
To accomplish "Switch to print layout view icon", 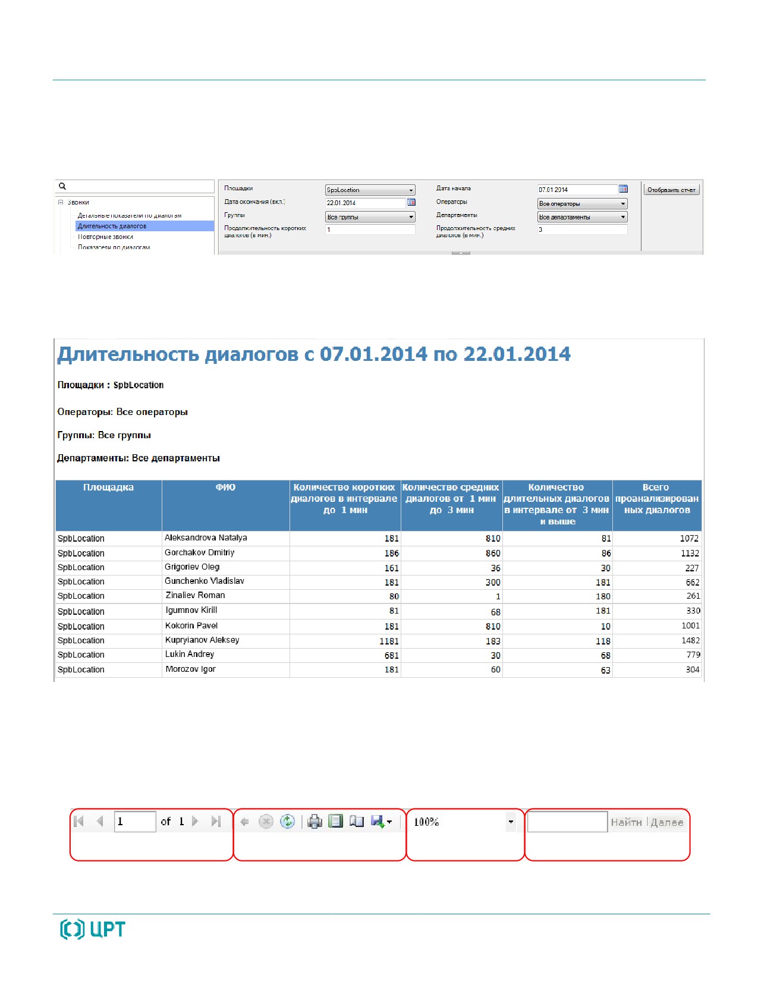I will click(x=336, y=821).
